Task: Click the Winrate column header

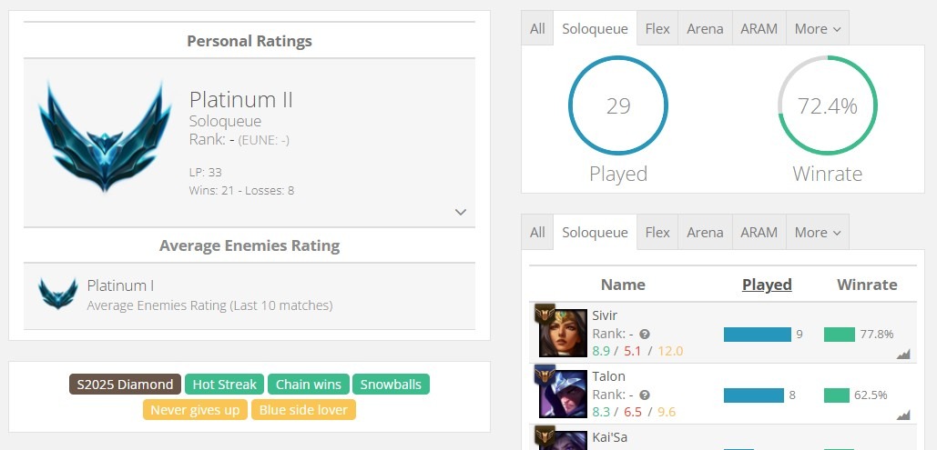Action: pos(867,285)
